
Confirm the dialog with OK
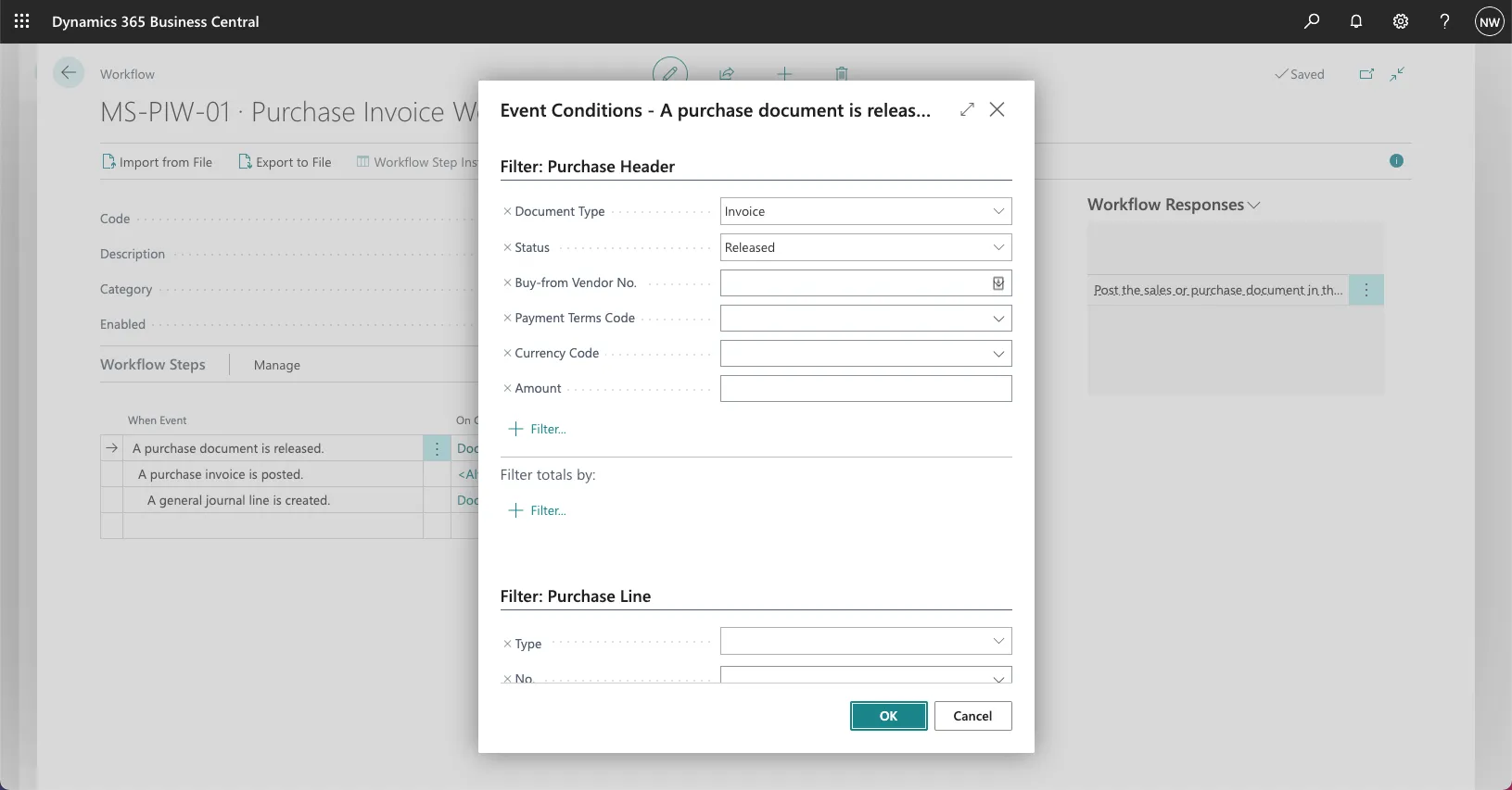tap(889, 716)
